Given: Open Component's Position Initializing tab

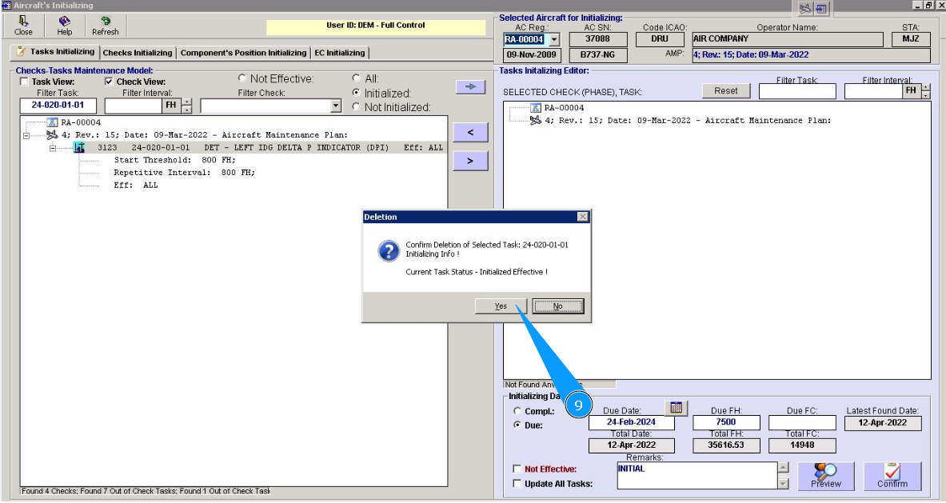Looking at the screenshot, I should click(x=243, y=53).
